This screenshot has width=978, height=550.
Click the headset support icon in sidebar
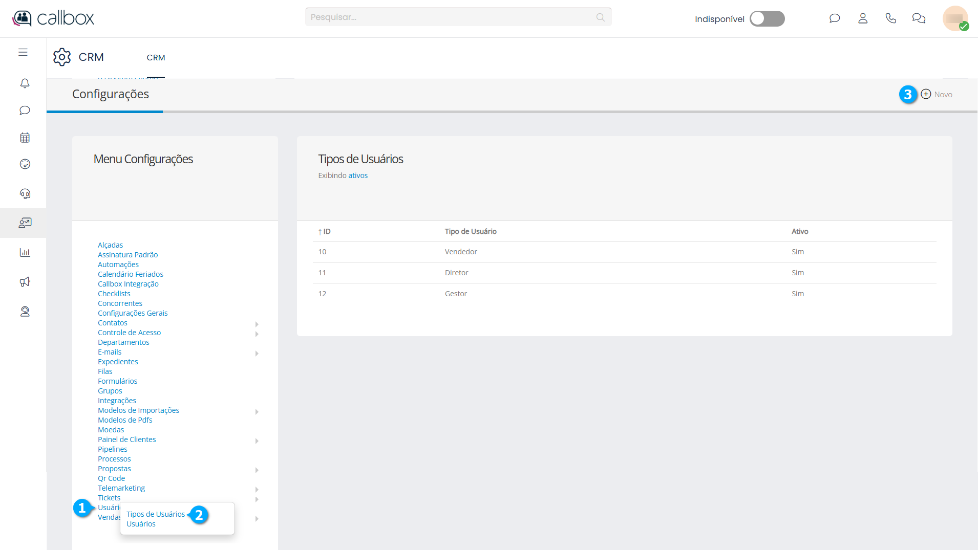click(x=25, y=193)
